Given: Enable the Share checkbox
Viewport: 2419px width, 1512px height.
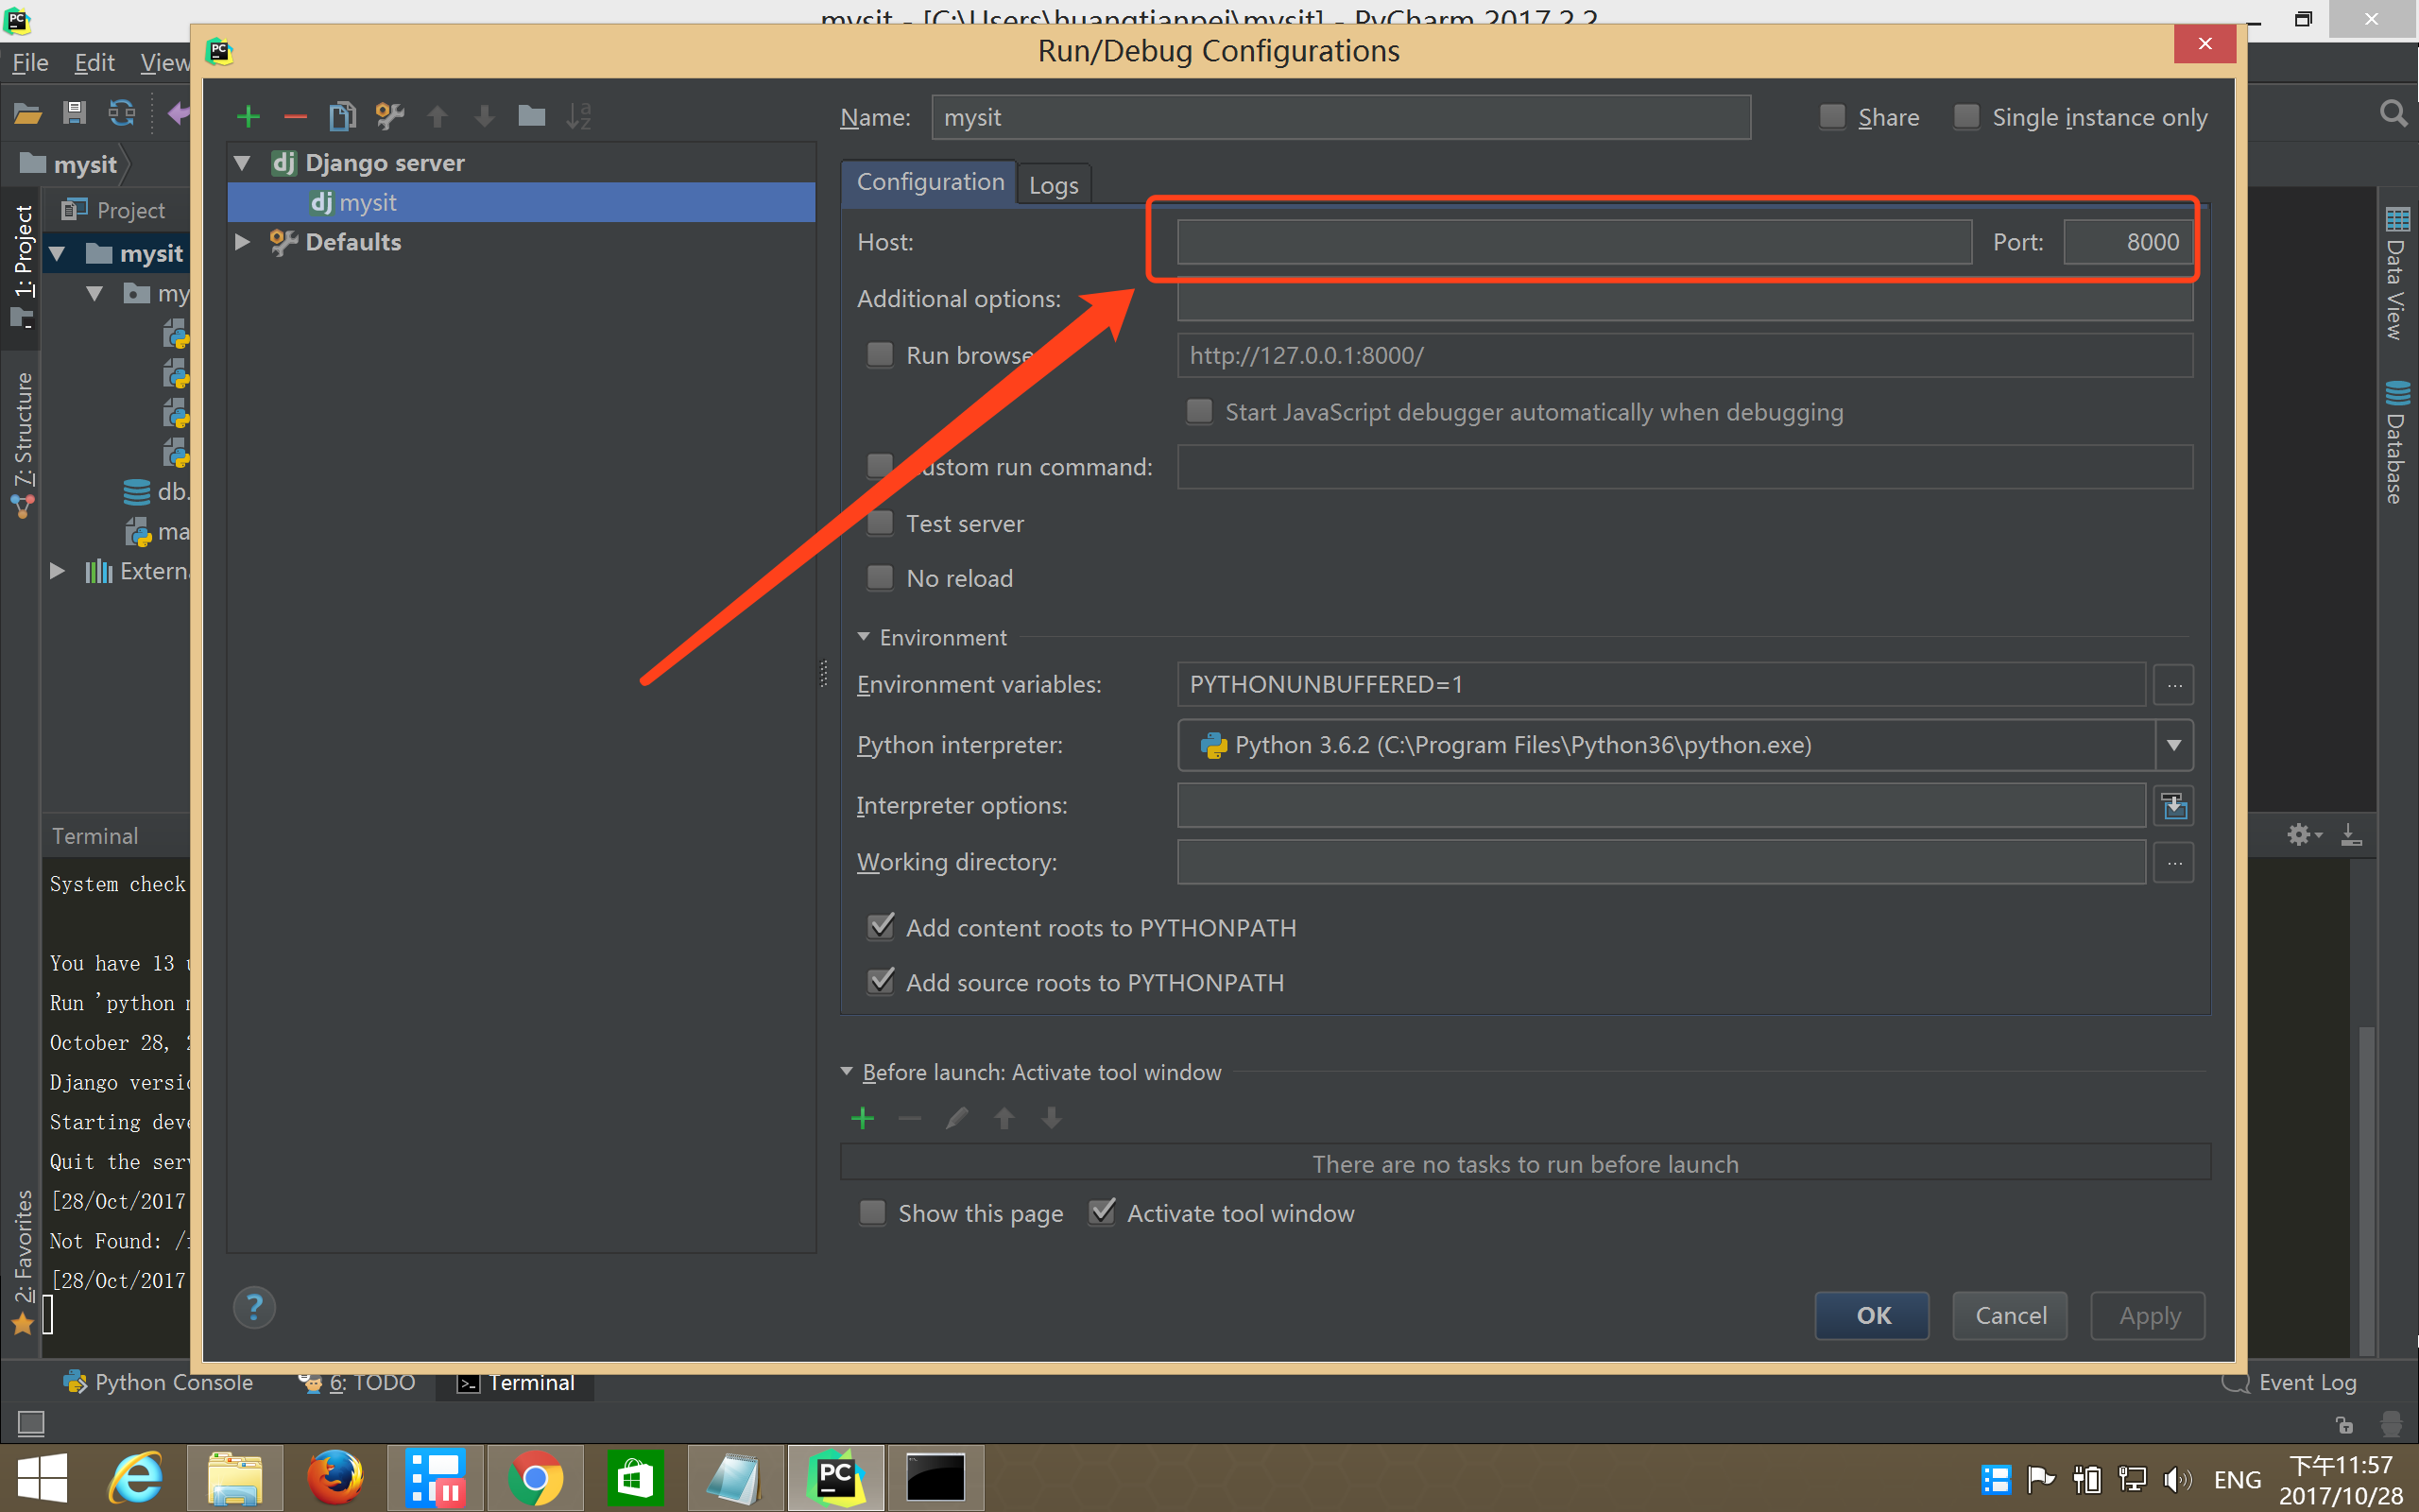Looking at the screenshot, I should (1831, 117).
